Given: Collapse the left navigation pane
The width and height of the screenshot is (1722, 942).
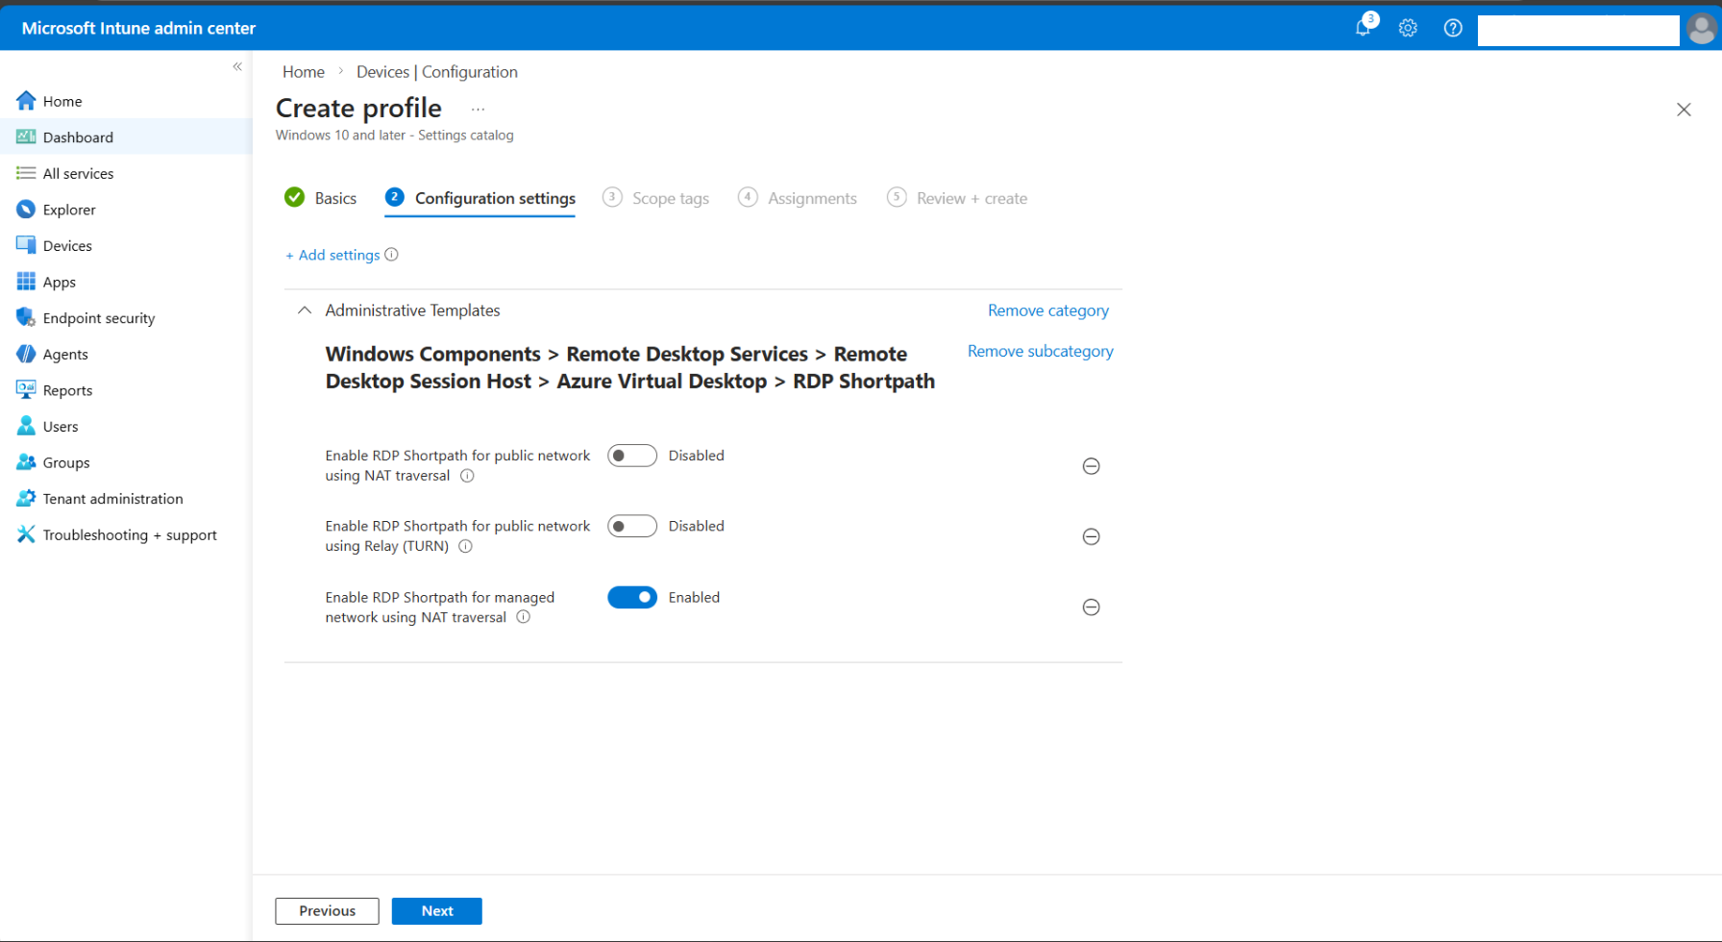Looking at the screenshot, I should pos(236,65).
